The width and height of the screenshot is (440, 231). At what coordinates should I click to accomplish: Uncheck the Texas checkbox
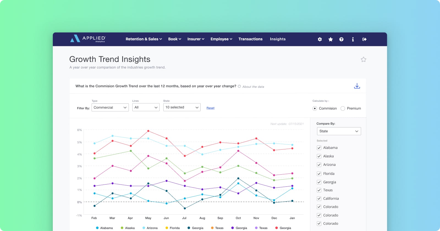(x=319, y=190)
